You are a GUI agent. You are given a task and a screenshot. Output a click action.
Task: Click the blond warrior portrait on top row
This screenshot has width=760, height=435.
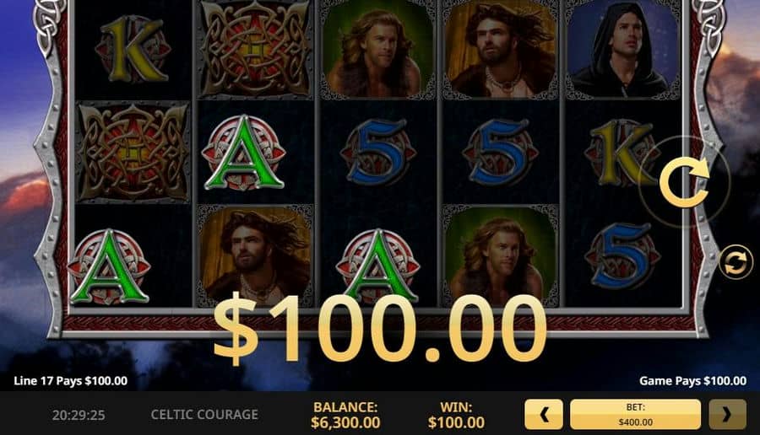click(x=378, y=50)
